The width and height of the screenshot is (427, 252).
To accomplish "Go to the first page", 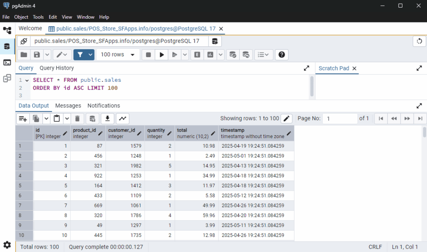I will (x=381, y=118).
